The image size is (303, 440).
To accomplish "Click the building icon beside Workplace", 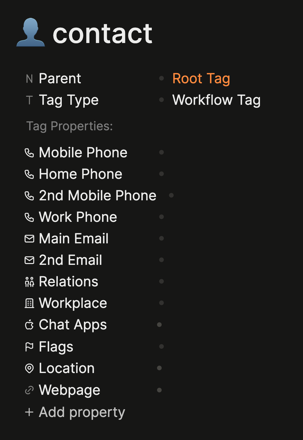I will [x=29, y=303].
